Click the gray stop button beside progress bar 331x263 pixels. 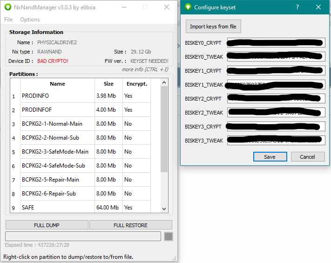(169, 236)
